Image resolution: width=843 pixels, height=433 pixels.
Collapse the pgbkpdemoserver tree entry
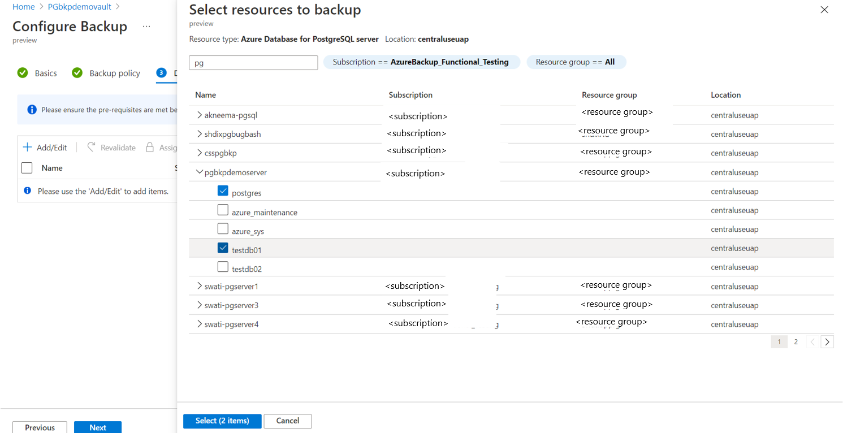click(199, 172)
